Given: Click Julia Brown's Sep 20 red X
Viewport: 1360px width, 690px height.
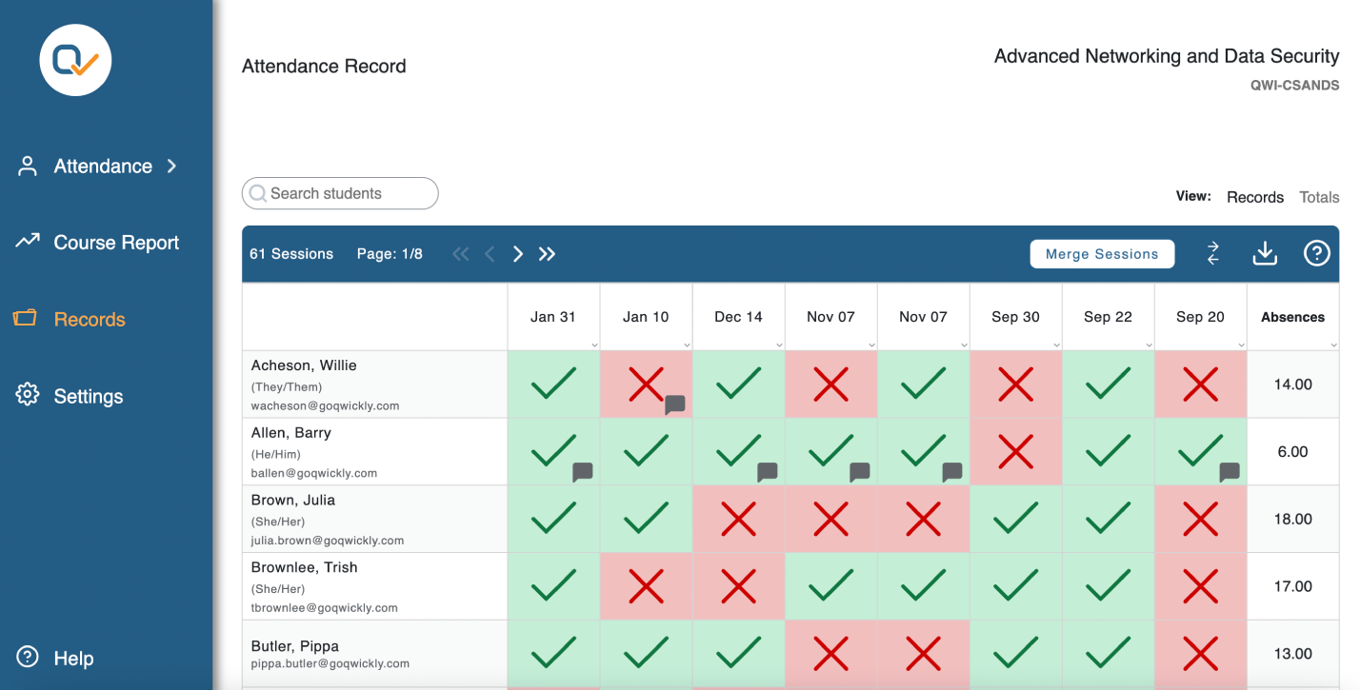Looking at the screenshot, I should pos(1200,519).
